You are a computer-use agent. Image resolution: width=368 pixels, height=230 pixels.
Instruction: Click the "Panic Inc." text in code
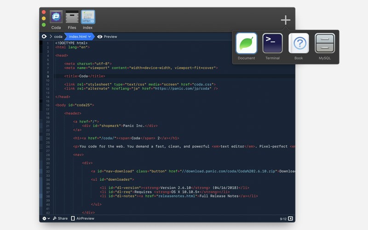point(134,126)
